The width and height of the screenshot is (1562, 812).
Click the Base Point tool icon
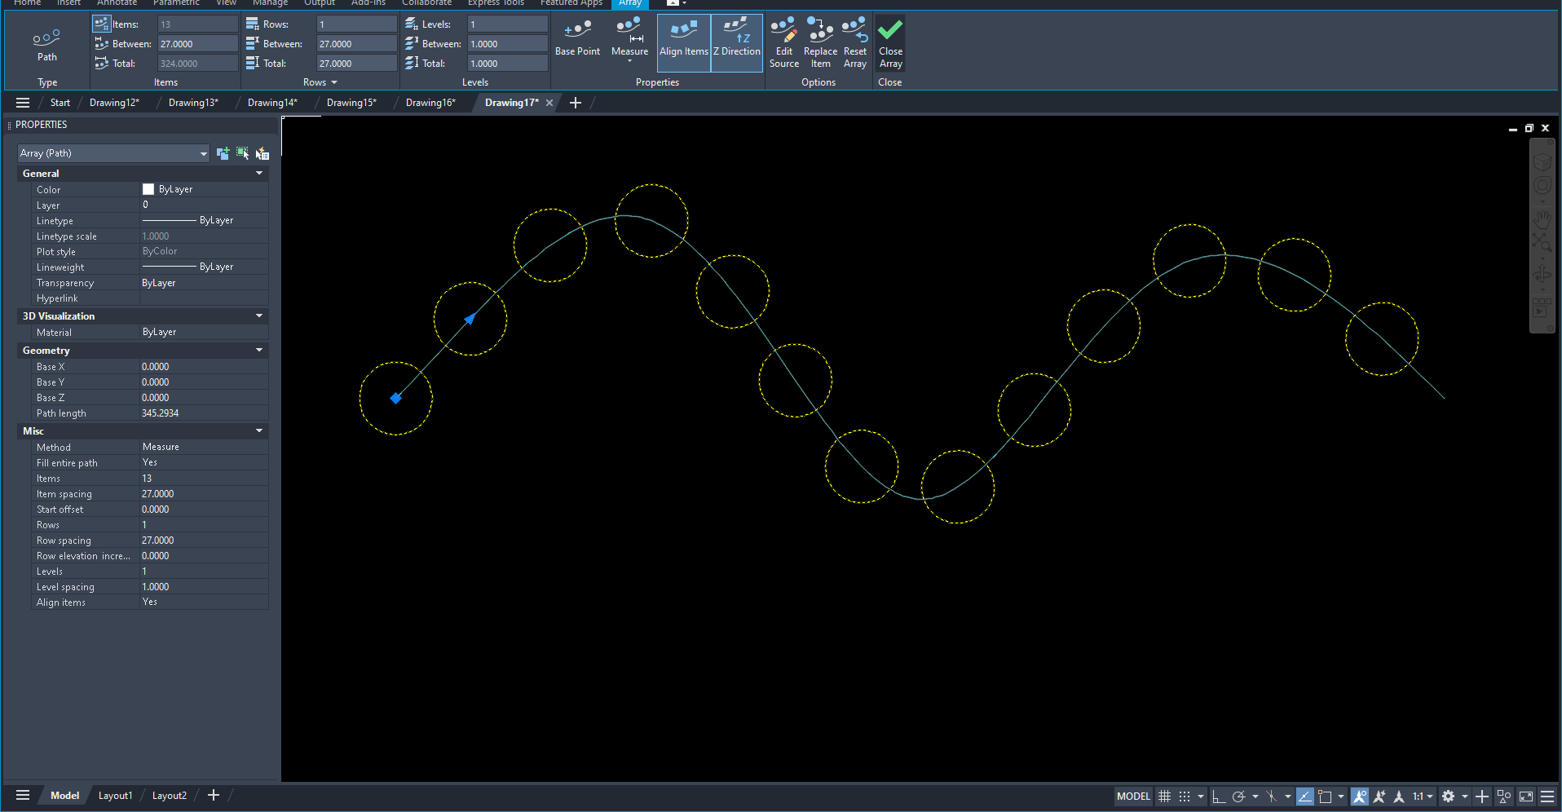click(577, 30)
